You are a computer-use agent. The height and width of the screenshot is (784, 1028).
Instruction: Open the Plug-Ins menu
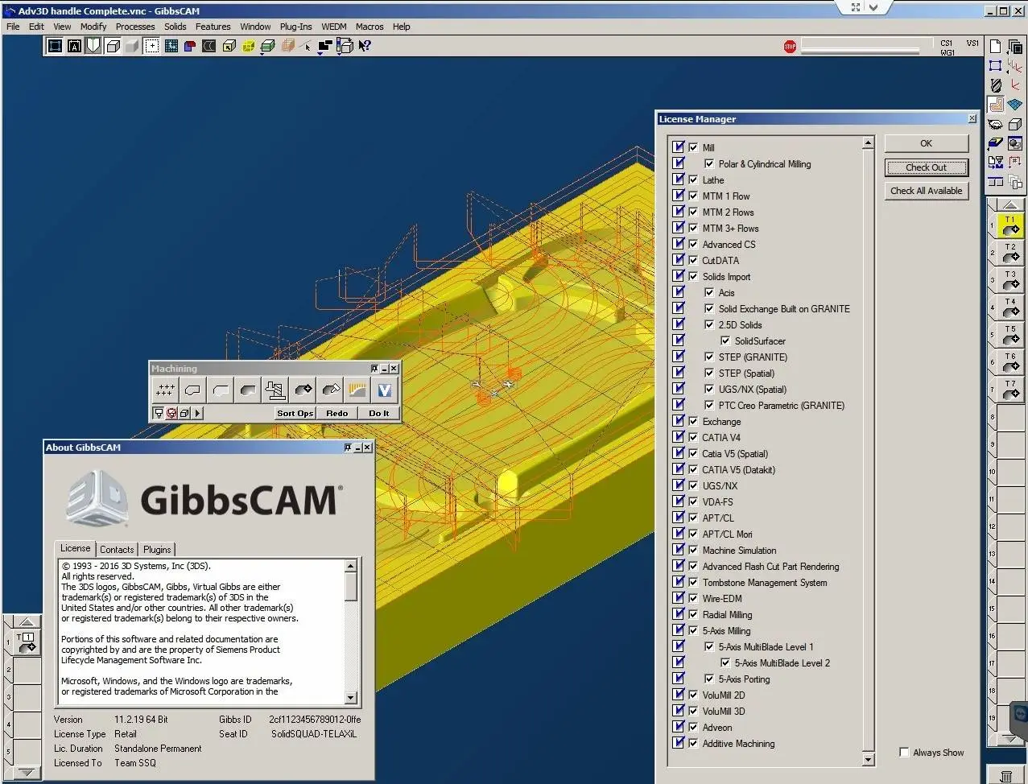pyautogui.click(x=295, y=27)
